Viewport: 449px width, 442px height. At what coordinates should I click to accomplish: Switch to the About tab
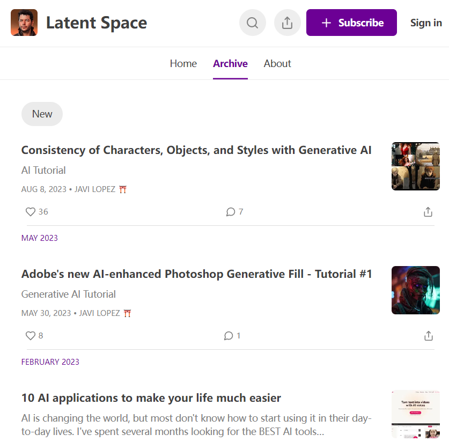pyautogui.click(x=277, y=63)
